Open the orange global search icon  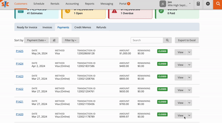click(218, 4)
